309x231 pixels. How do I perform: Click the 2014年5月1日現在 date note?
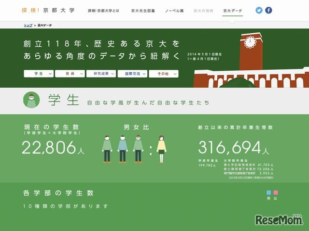click(204, 54)
